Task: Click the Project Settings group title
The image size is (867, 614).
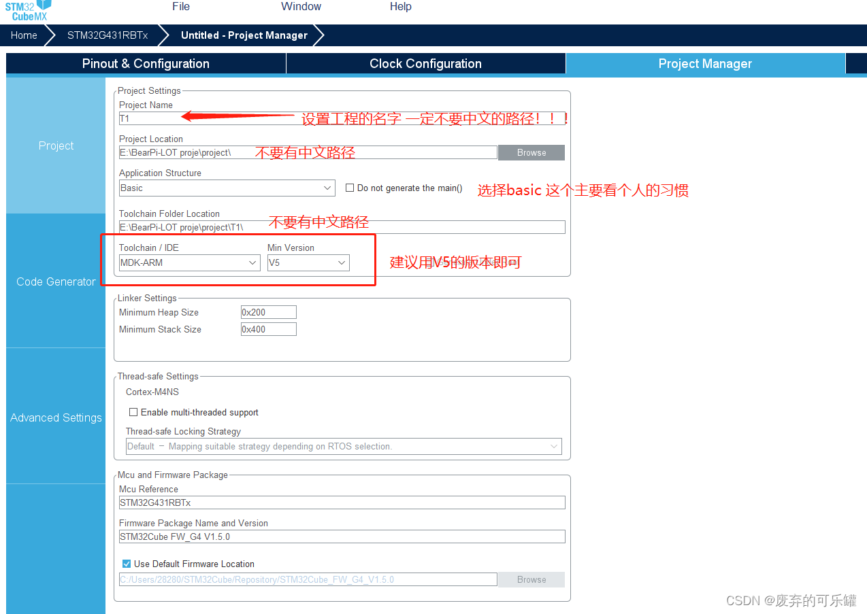Action: click(x=149, y=90)
